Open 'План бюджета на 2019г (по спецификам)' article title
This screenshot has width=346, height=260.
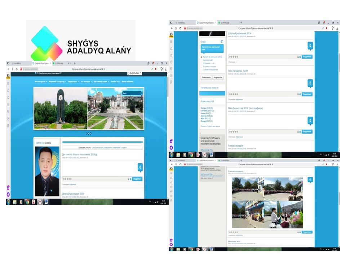(245, 108)
